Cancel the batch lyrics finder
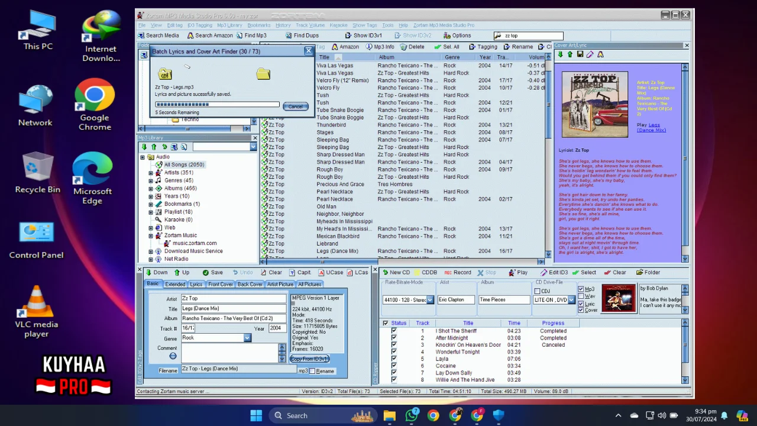The height and width of the screenshot is (426, 757). point(295,106)
